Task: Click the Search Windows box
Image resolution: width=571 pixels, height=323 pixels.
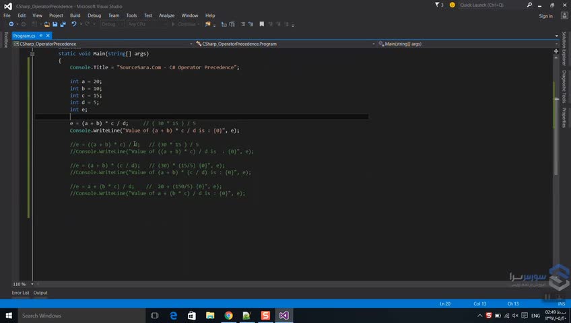Action: click(81, 316)
